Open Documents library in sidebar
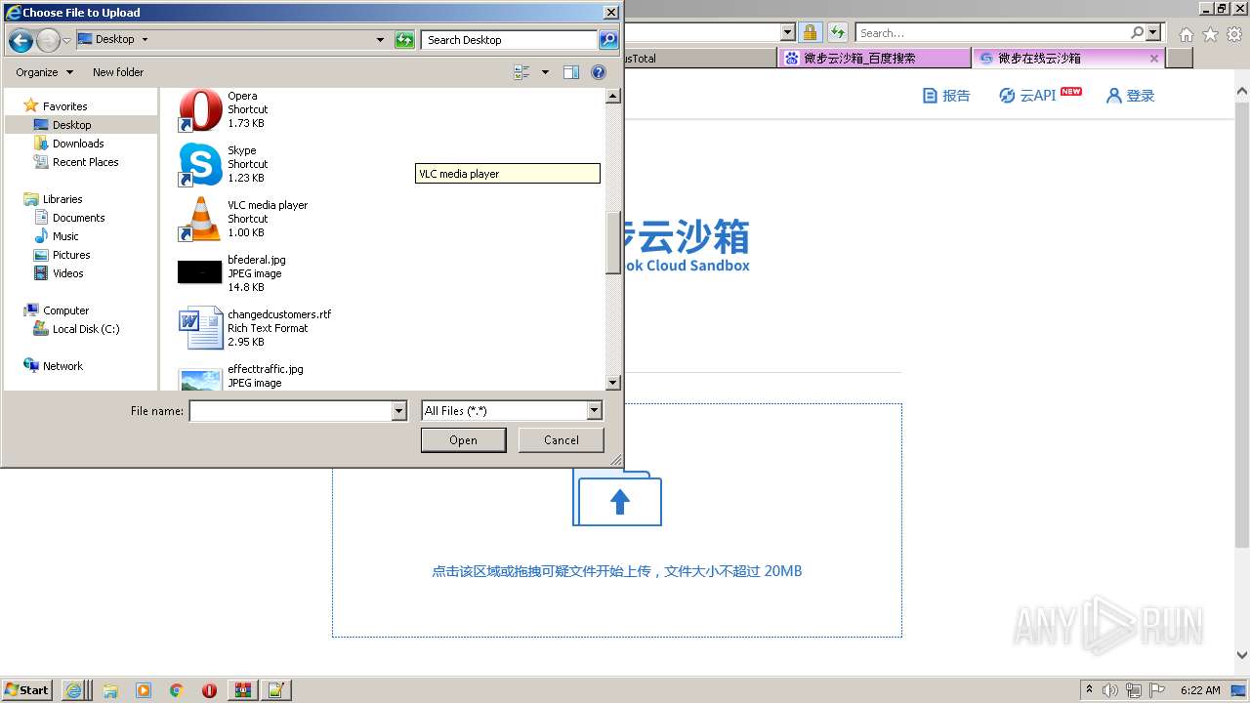Viewport: 1250px width, 703px height. pos(78,218)
